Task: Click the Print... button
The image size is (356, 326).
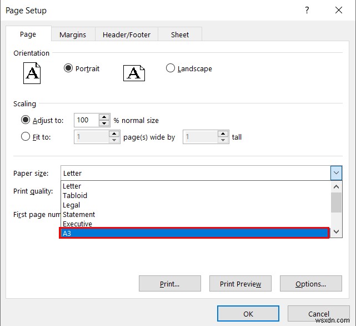Action: click(x=170, y=284)
